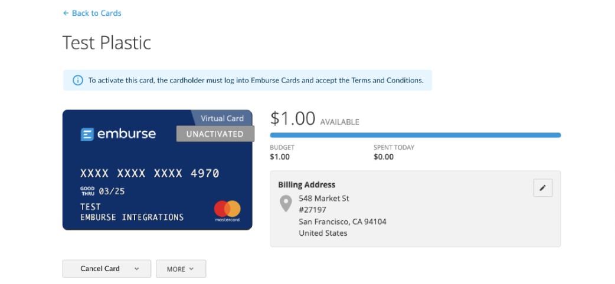The height and width of the screenshot is (284, 615).
Task: Click the pencil edit billing address icon
Action: (543, 188)
